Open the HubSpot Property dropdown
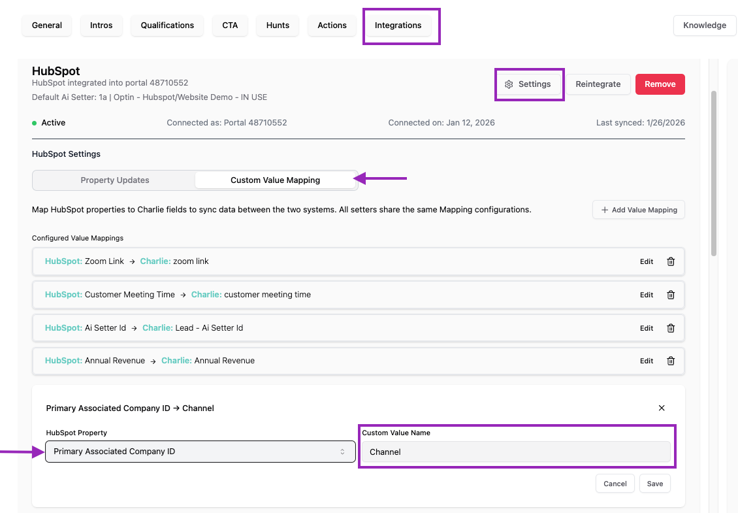Viewport: 738px width, 513px height. pyautogui.click(x=201, y=452)
